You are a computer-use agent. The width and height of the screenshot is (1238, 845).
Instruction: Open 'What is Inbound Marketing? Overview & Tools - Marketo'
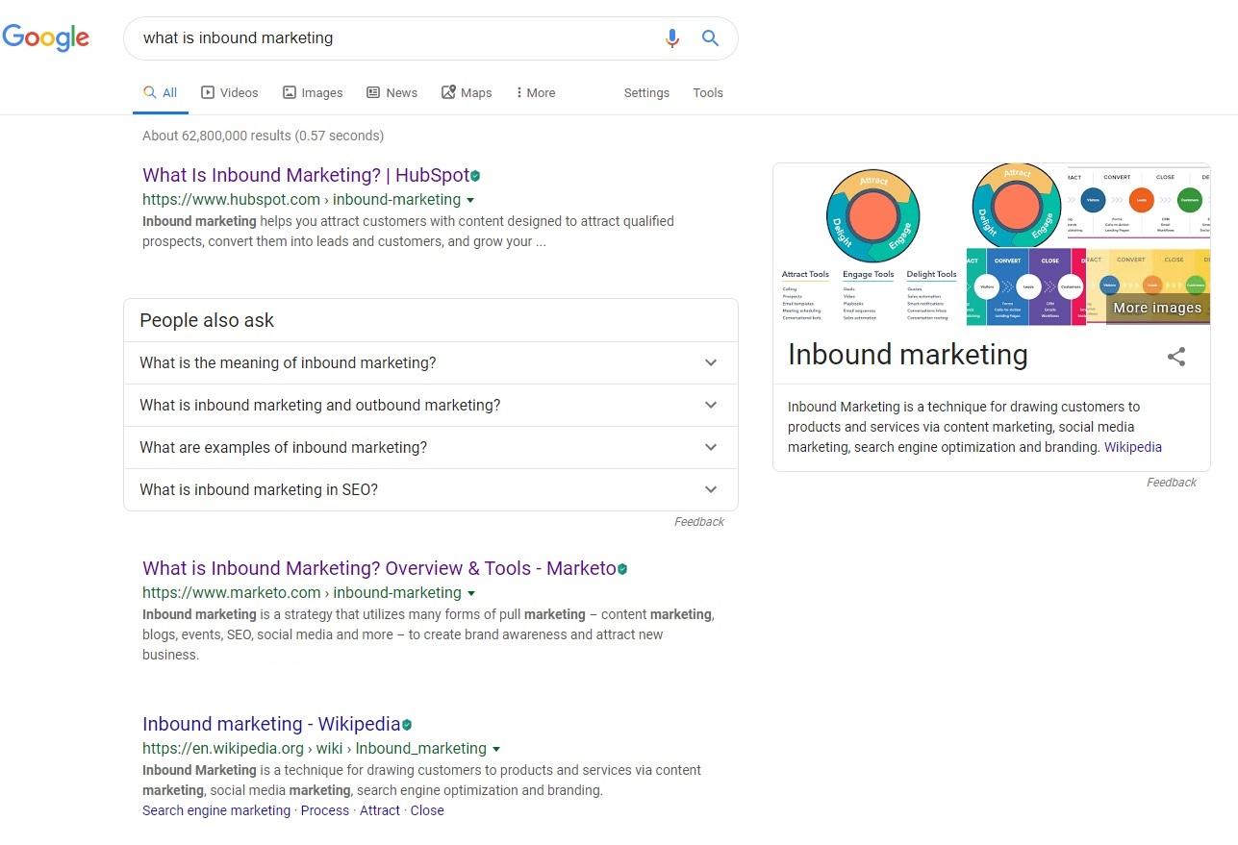click(379, 568)
